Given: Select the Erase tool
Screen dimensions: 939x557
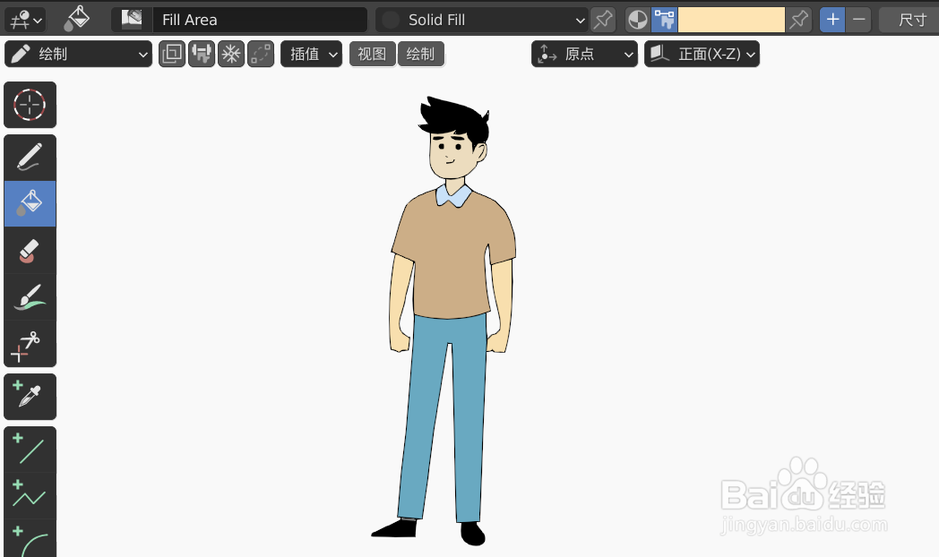Looking at the screenshot, I should 30,251.
